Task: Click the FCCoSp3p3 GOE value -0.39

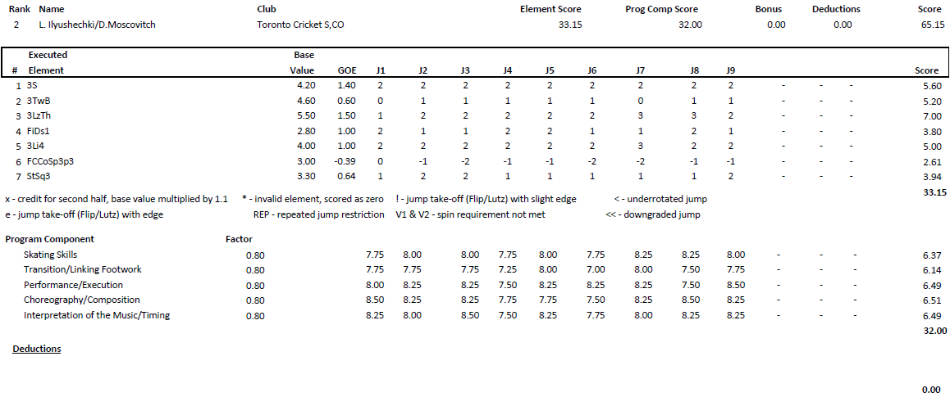Action: click(346, 161)
